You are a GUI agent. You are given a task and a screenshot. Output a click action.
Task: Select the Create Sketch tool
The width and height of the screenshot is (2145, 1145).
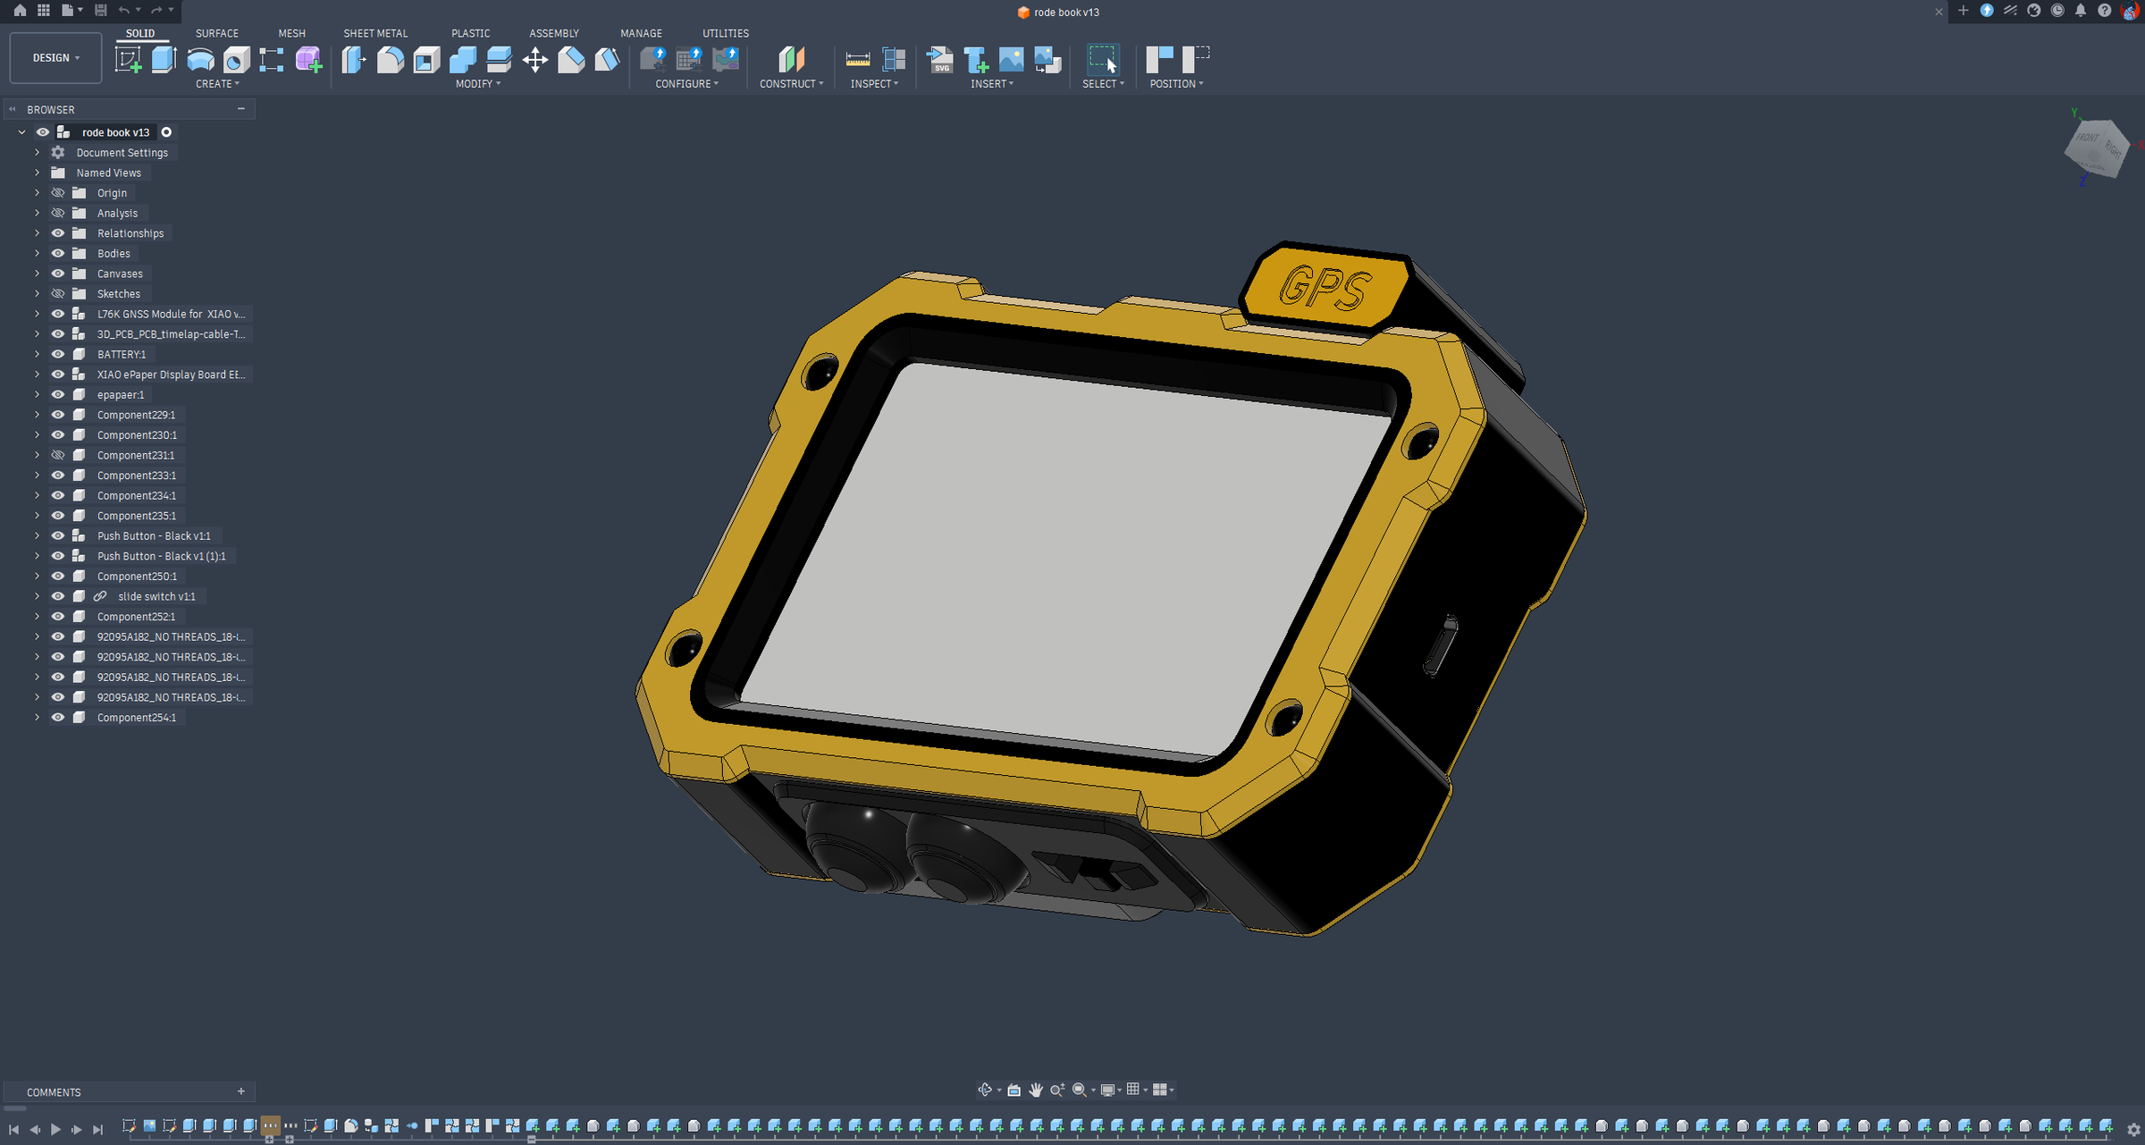(x=129, y=60)
